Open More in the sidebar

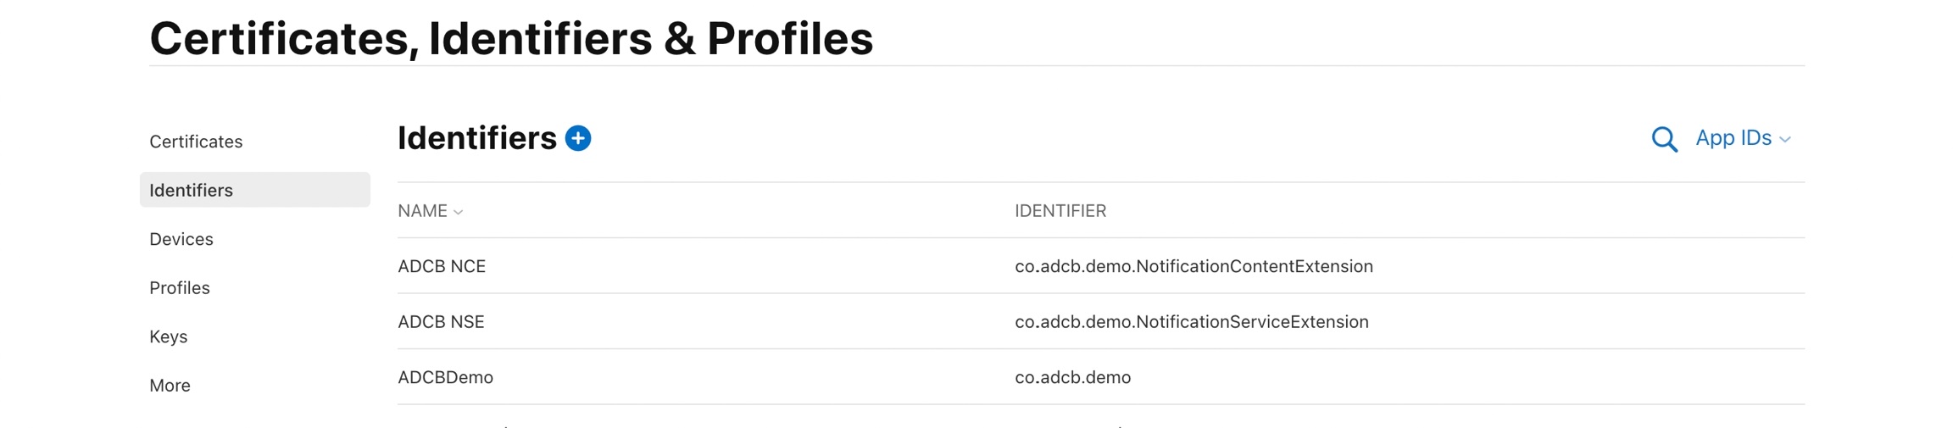click(170, 386)
